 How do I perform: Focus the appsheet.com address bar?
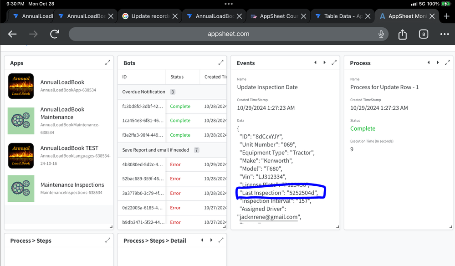pos(228,34)
